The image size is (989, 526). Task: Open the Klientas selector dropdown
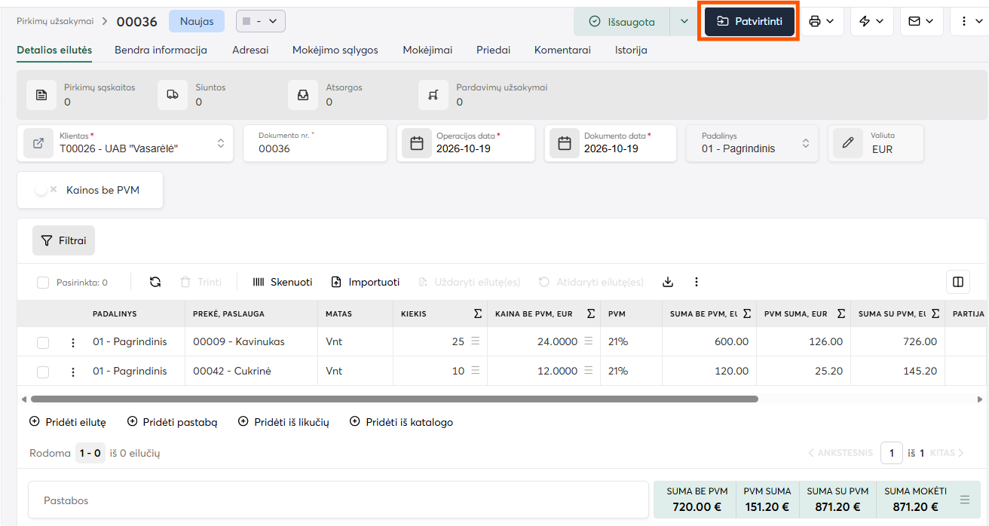pyautogui.click(x=125, y=143)
